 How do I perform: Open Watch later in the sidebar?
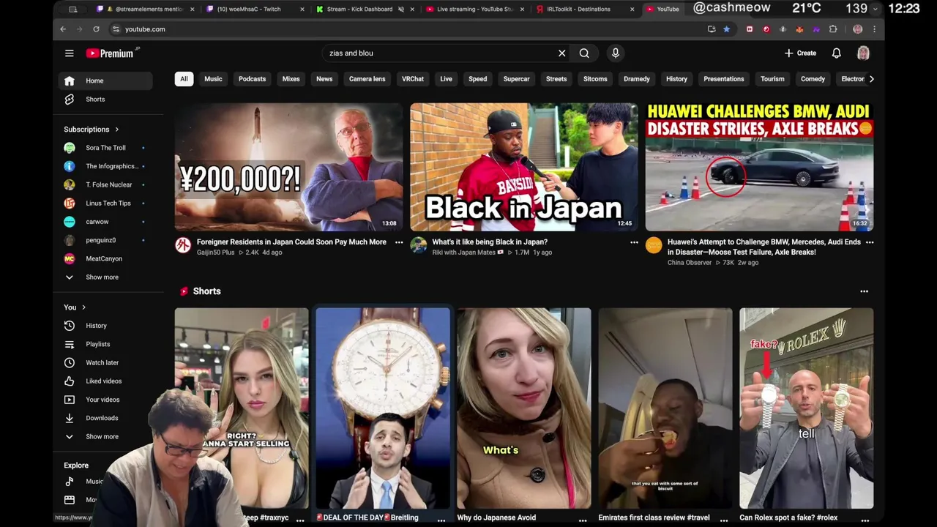click(x=105, y=362)
